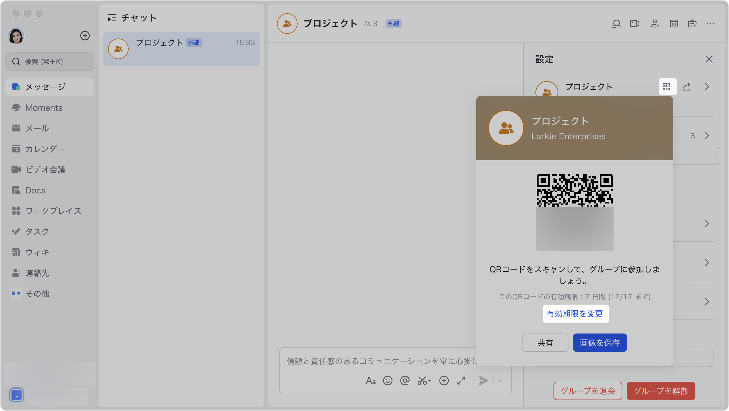Click the @ mention icon in the composer
The image size is (729, 411).
pyautogui.click(x=405, y=381)
